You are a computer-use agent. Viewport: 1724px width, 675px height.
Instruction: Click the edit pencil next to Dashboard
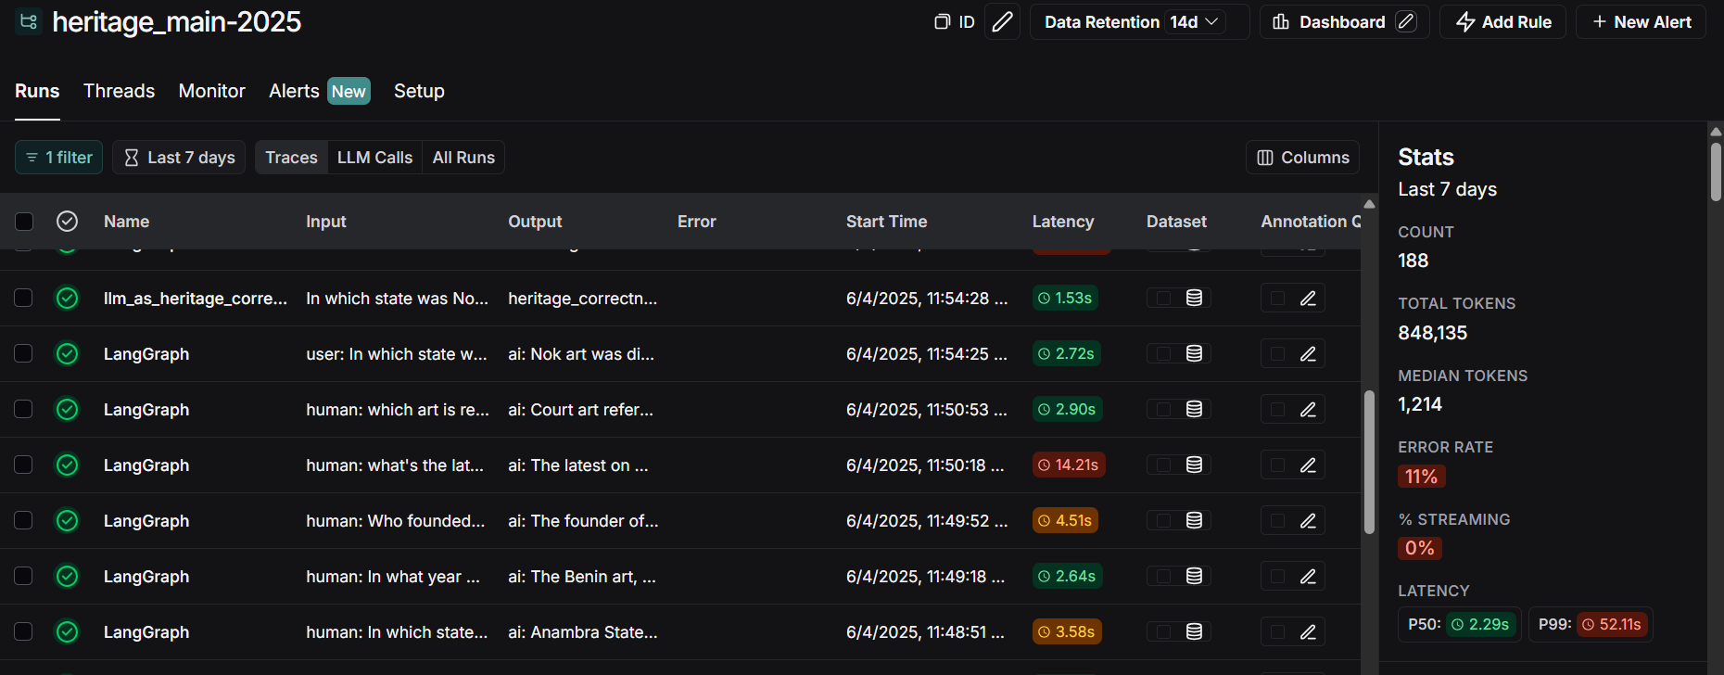coord(1406,22)
